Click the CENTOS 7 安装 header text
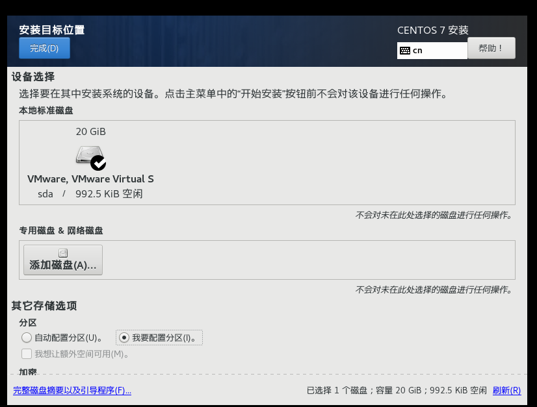This screenshot has width=537, height=407. coord(433,30)
